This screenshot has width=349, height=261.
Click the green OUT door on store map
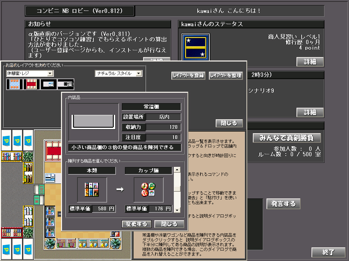pos(39,189)
